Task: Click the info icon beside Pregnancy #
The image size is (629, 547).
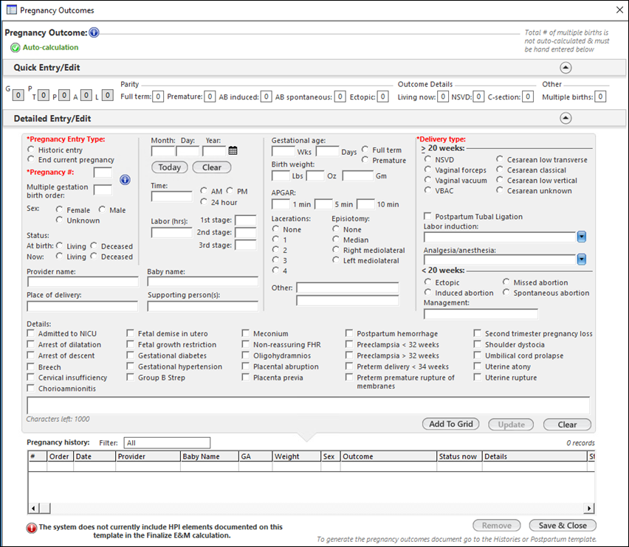Action: click(x=125, y=180)
